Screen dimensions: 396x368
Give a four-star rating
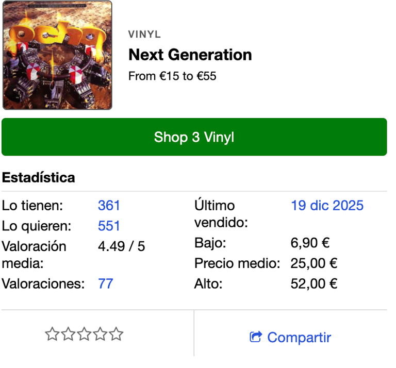click(x=100, y=334)
